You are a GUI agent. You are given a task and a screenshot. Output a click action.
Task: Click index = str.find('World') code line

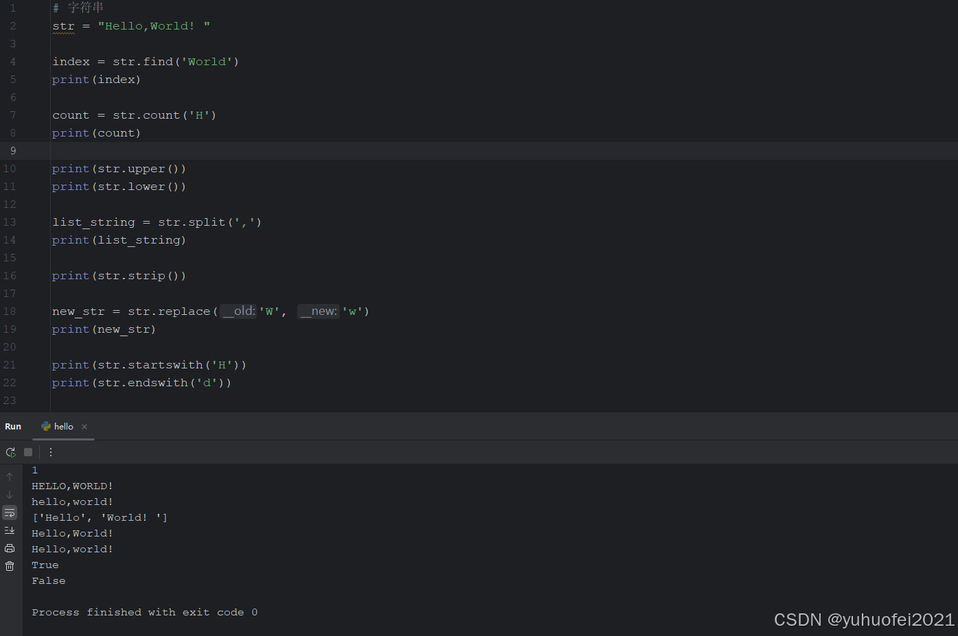click(x=145, y=62)
